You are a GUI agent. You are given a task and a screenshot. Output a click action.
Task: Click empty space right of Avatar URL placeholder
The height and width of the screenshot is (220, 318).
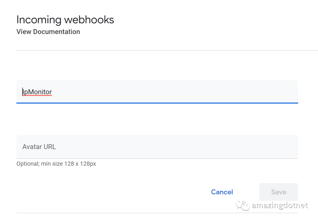coord(176,147)
